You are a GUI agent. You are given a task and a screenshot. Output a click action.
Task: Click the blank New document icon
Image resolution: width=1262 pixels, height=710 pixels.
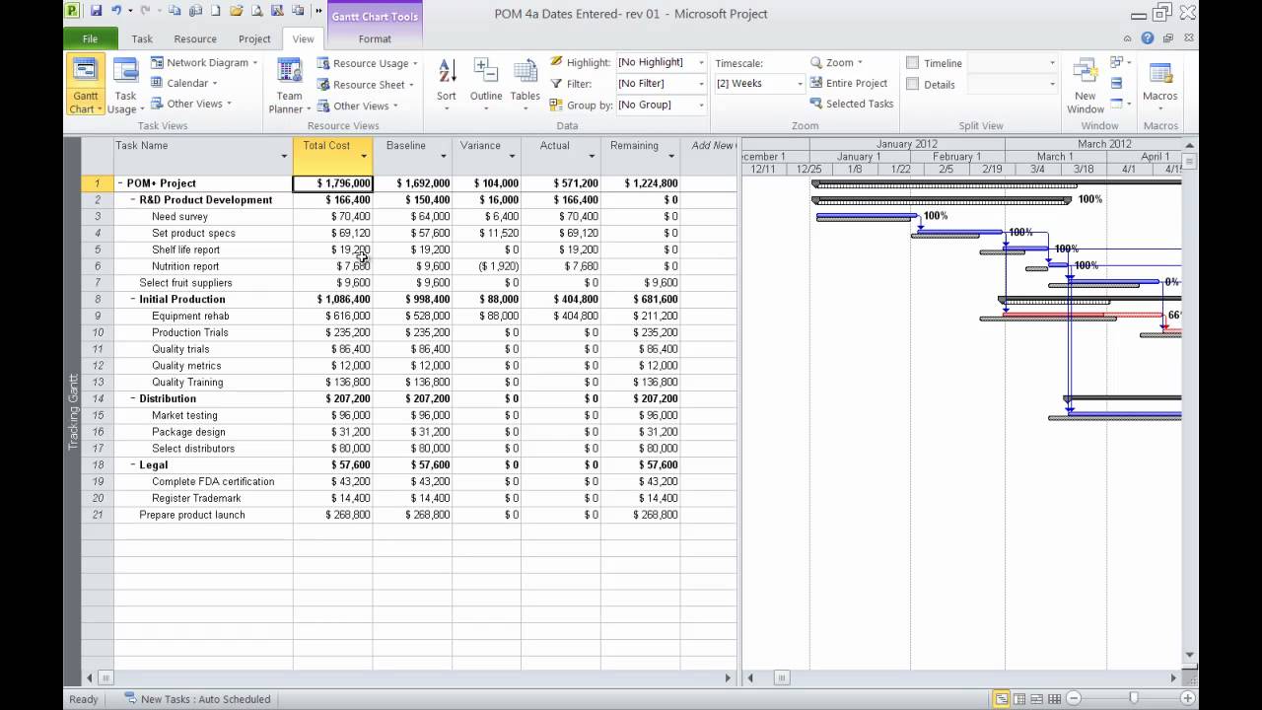pos(216,11)
